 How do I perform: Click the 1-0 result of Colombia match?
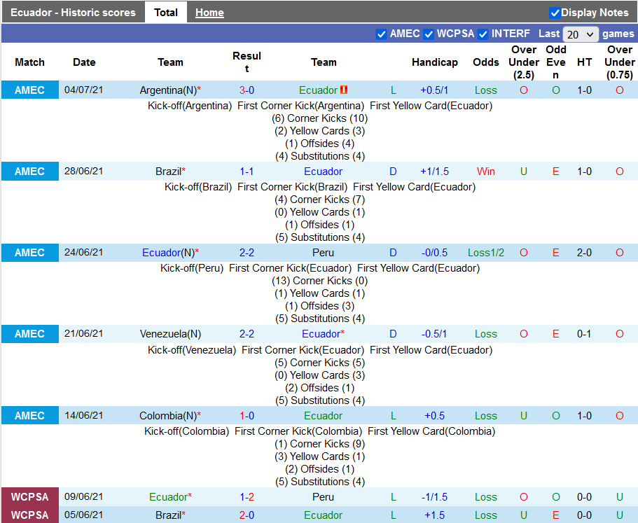pyautogui.click(x=247, y=416)
